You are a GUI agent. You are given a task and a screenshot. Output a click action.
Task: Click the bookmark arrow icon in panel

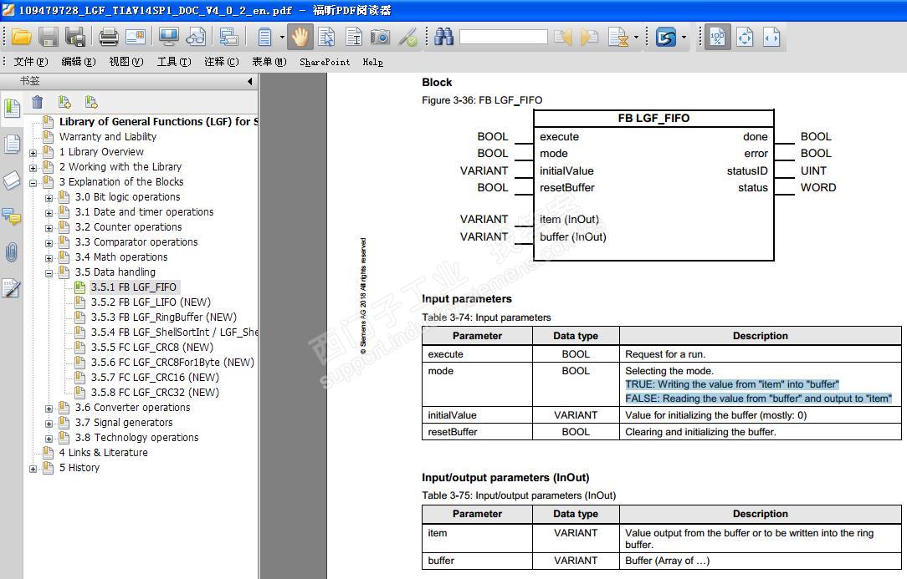coord(91,102)
